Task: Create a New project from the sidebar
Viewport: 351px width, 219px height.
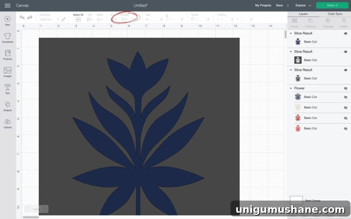Action: [x=8, y=21]
